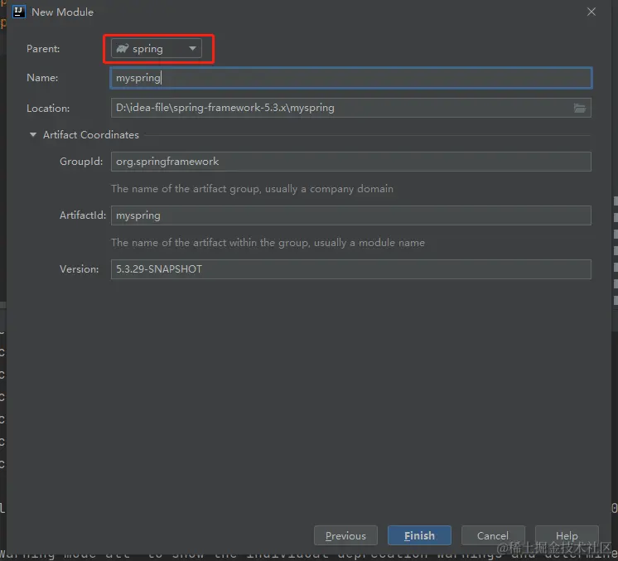Close the New Module dialog with X
618x561 pixels.
[591, 12]
